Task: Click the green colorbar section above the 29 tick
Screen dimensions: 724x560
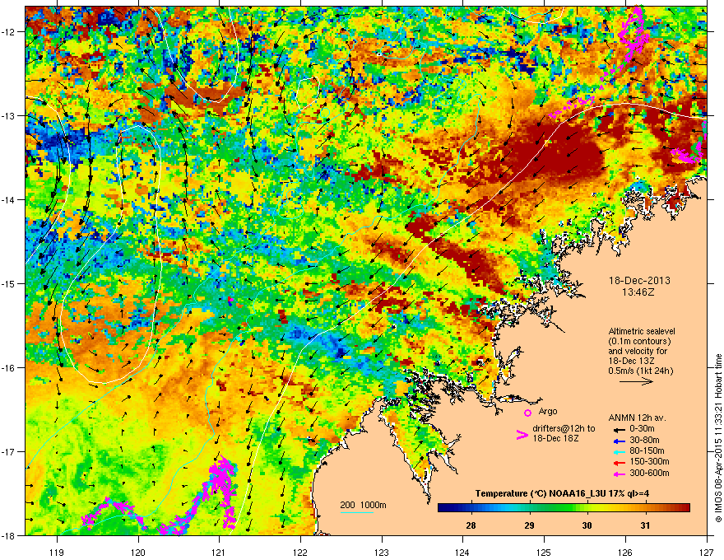Action: pos(530,508)
